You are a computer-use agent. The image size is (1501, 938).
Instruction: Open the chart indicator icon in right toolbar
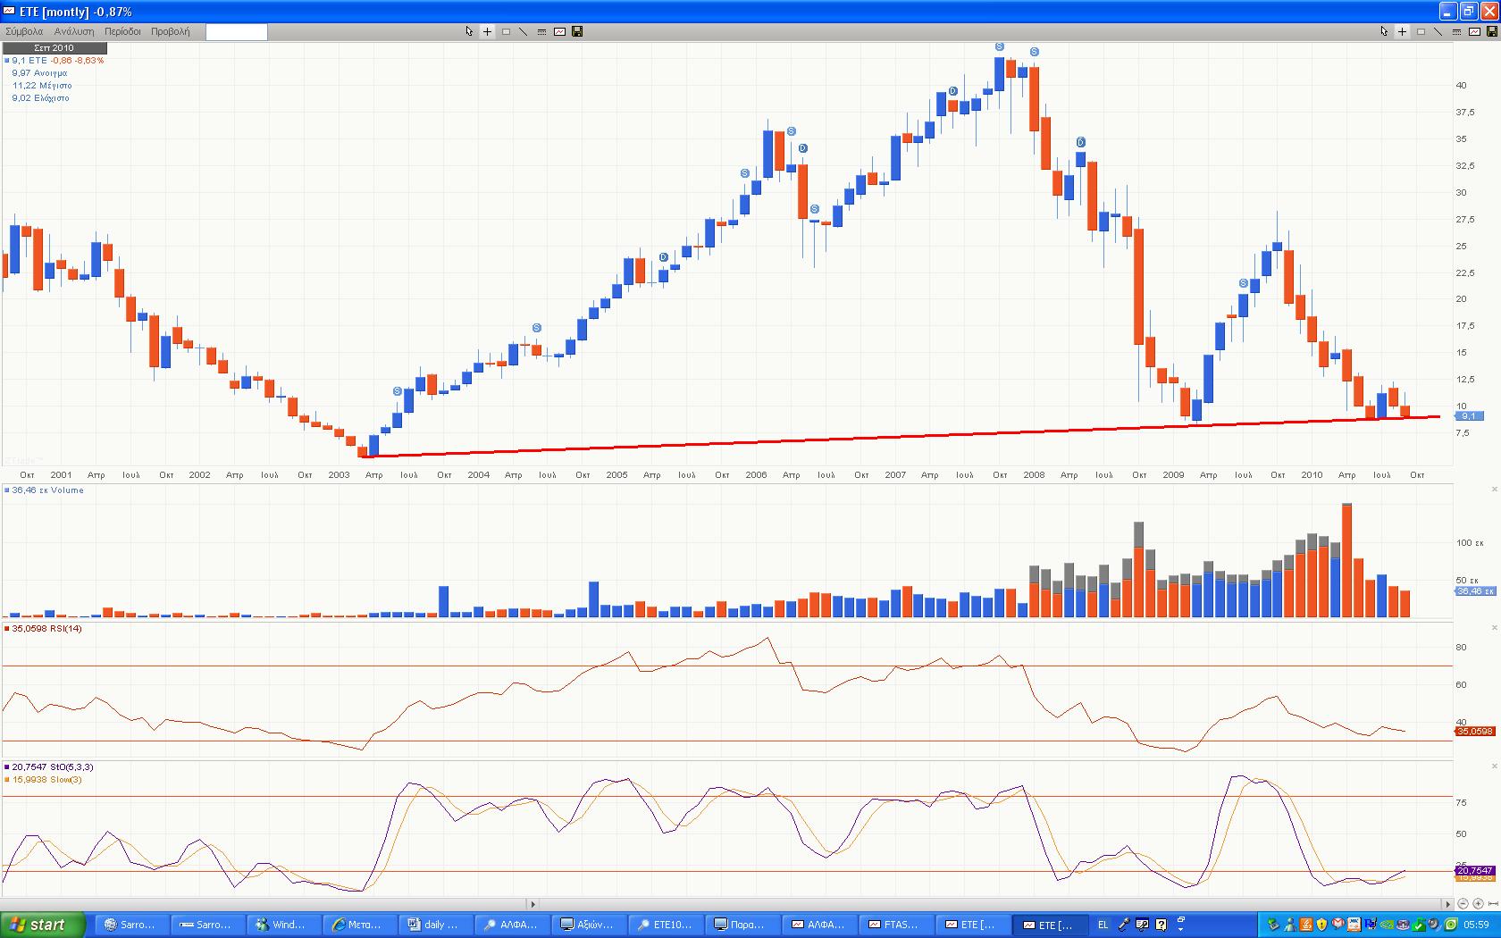point(1474,31)
